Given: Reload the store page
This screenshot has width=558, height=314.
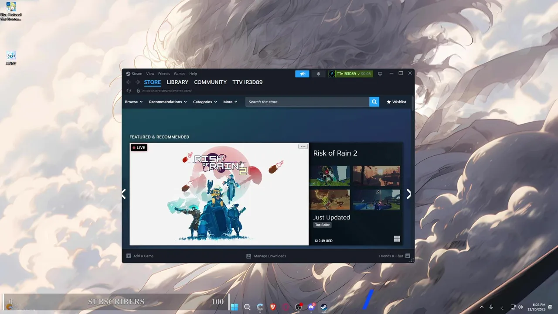Looking at the screenshot, I should (129, 91).
